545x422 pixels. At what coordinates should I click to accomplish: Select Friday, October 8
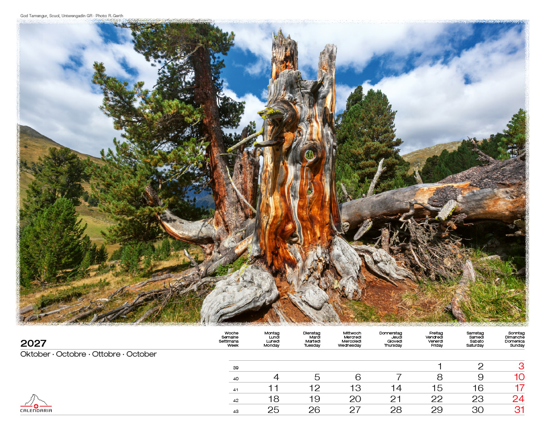pos(440,377)
